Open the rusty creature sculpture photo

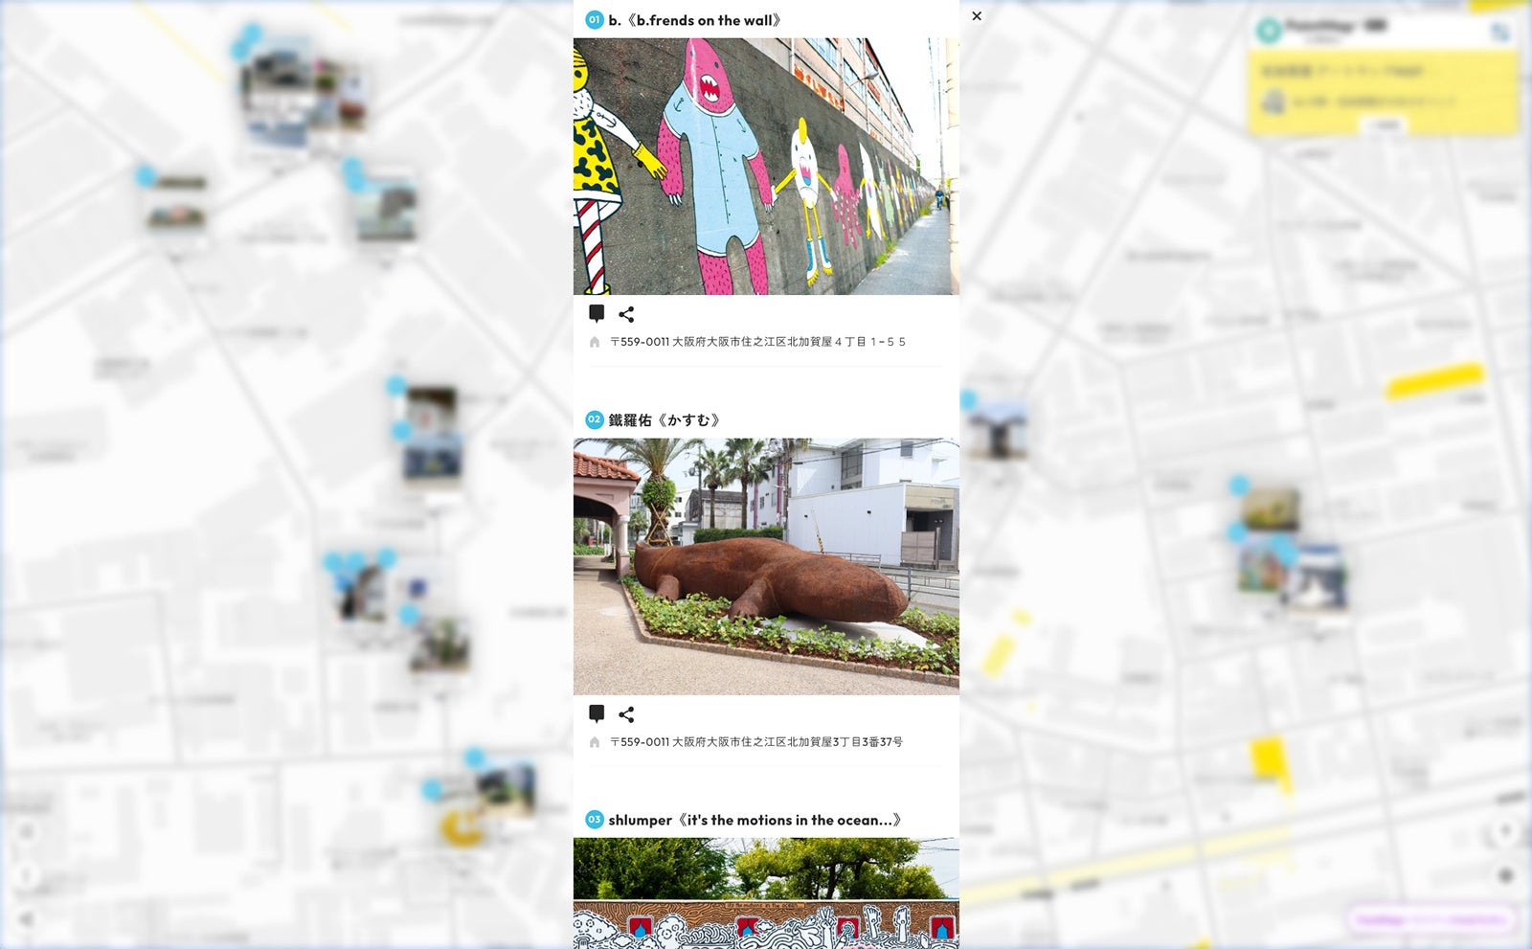point(766,567)
